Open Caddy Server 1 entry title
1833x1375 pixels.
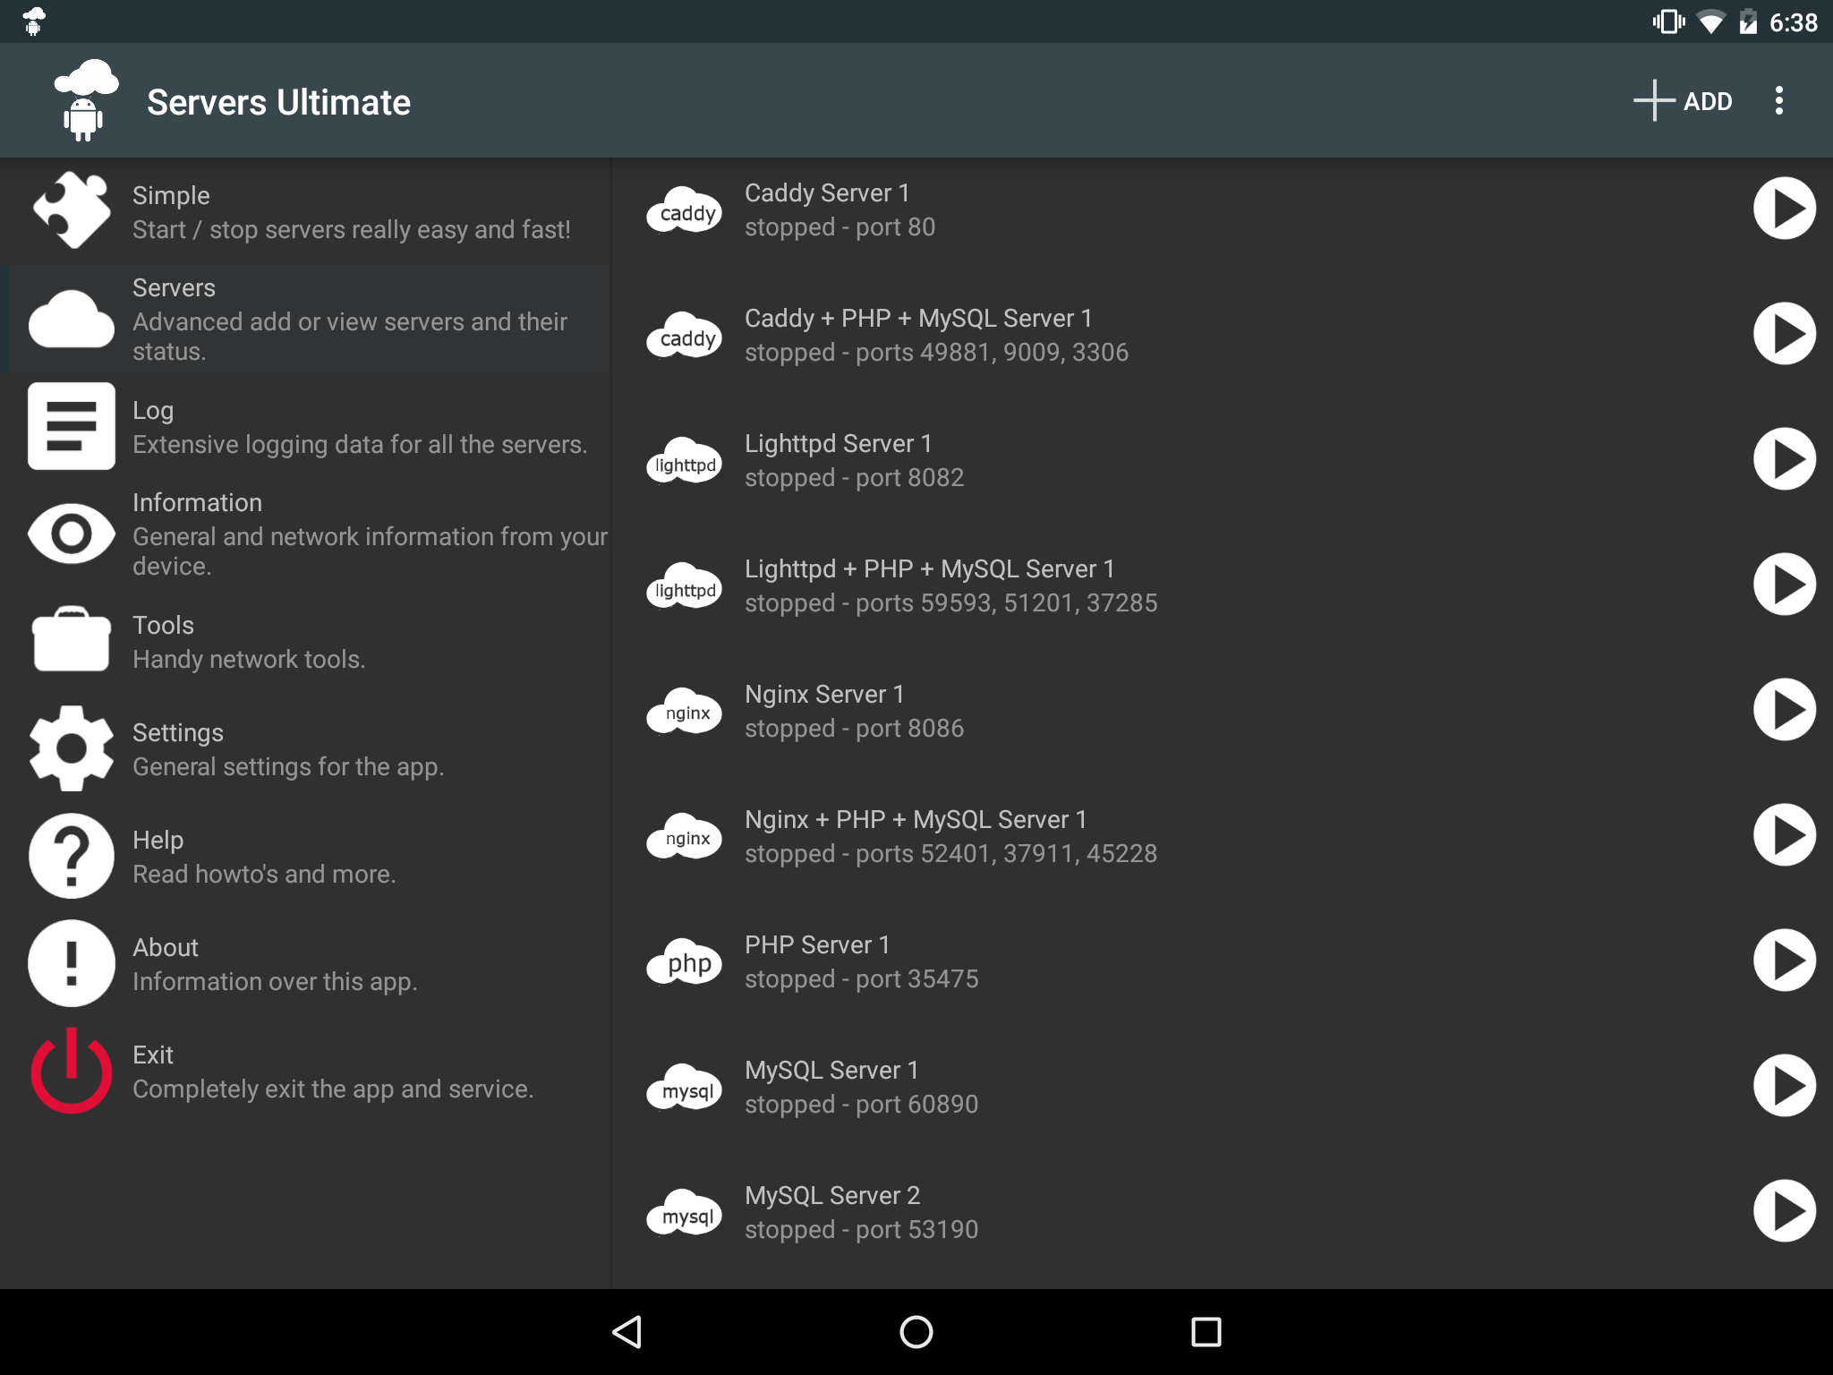pyautogui.click(x=827, y=192)
